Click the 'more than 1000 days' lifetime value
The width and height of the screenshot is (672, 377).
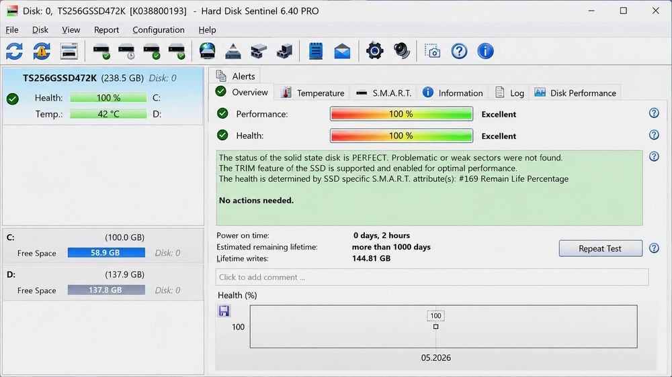pyautogui.click(x=391, y=247)
